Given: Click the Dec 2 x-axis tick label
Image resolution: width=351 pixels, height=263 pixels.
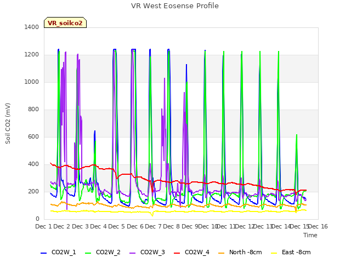Looking at the screenshot, I should pos(62,226).
